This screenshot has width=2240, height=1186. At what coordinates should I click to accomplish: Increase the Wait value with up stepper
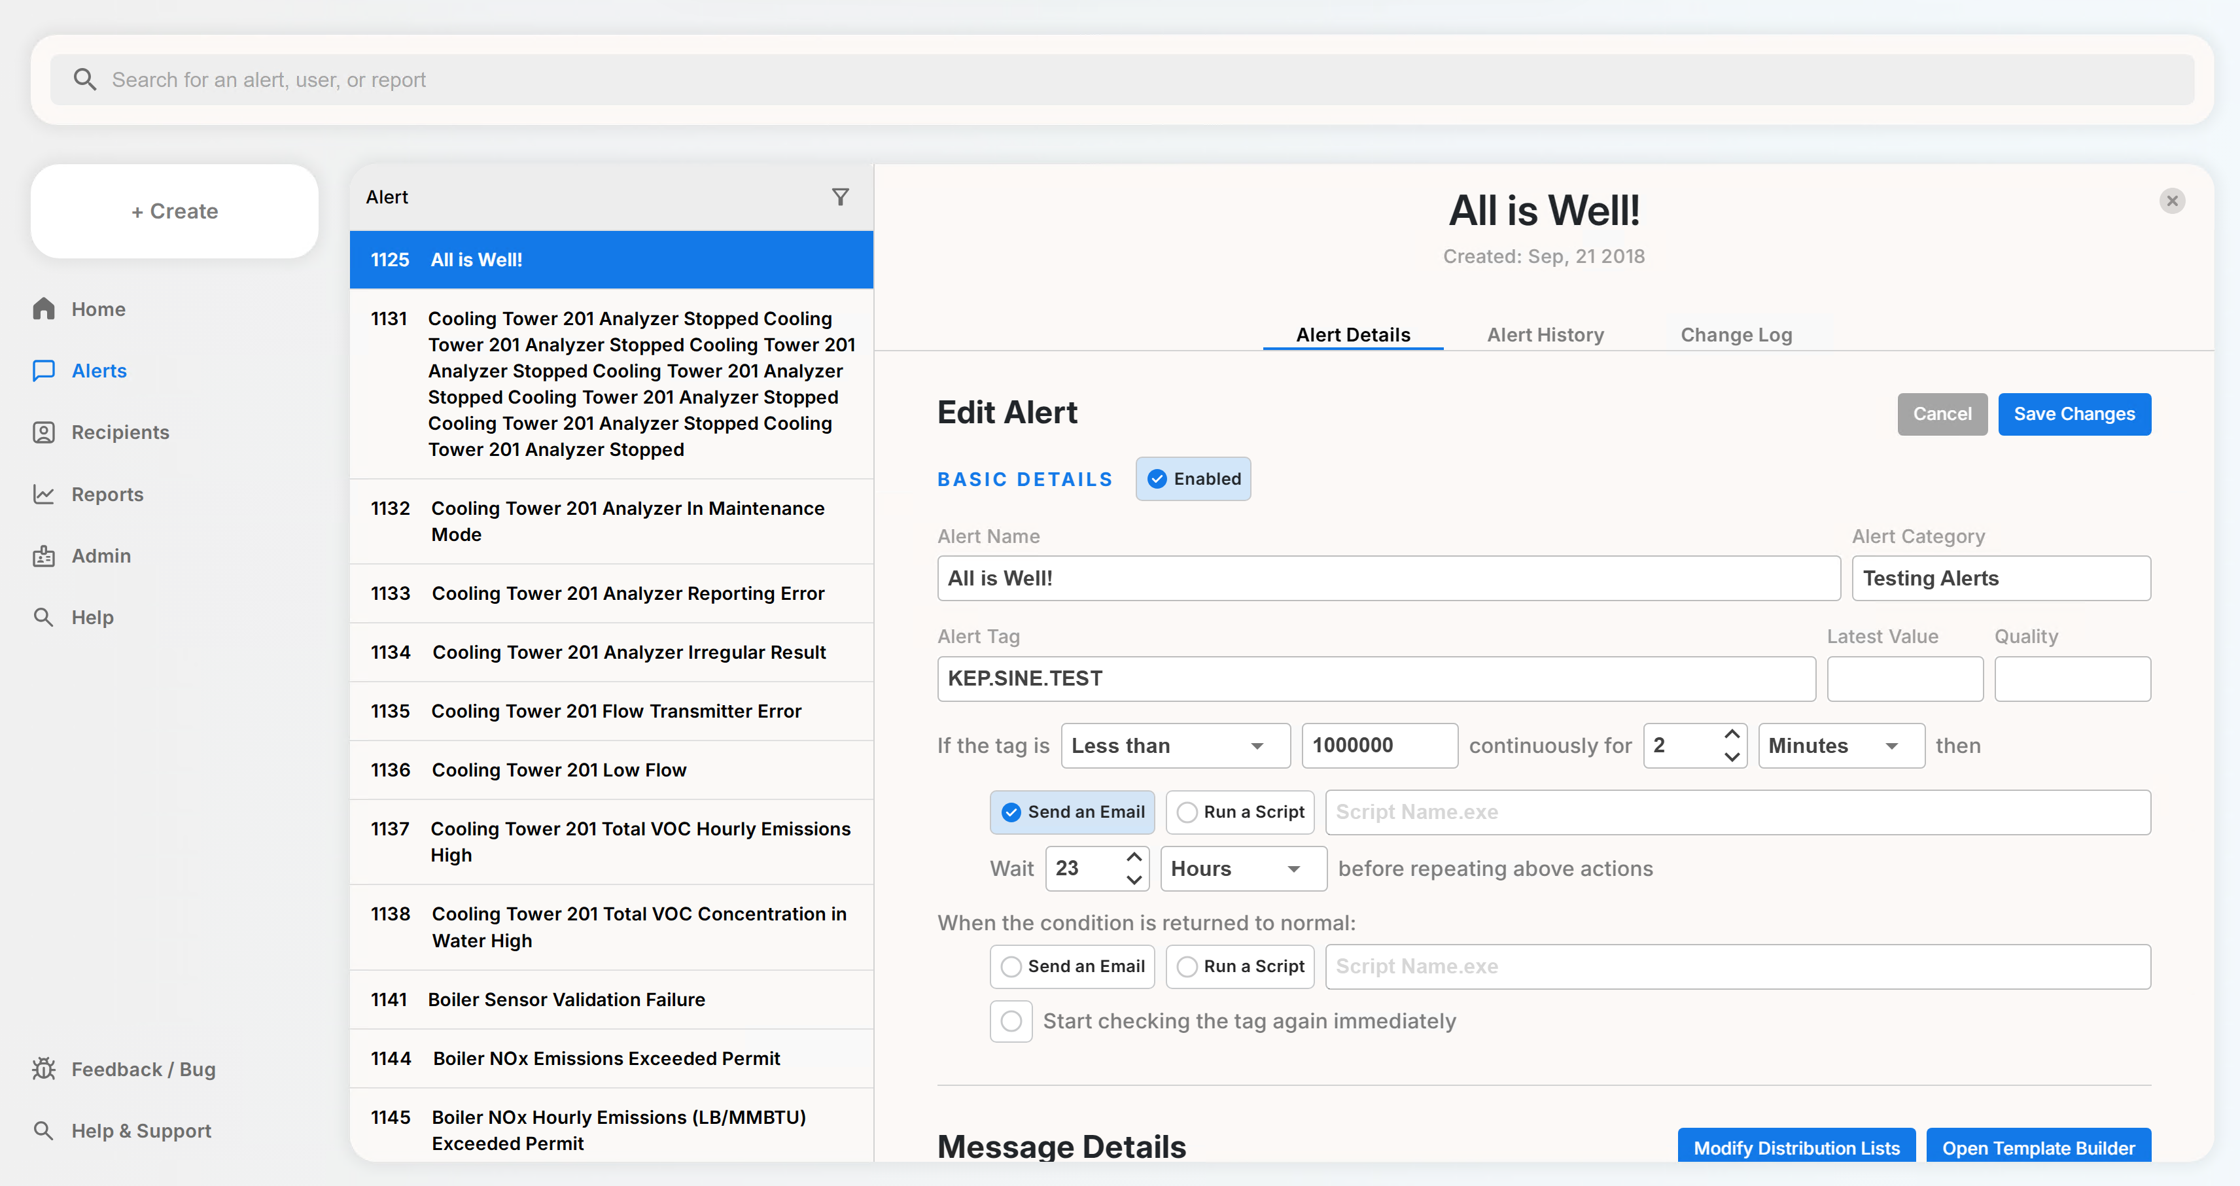(1134, 858)
